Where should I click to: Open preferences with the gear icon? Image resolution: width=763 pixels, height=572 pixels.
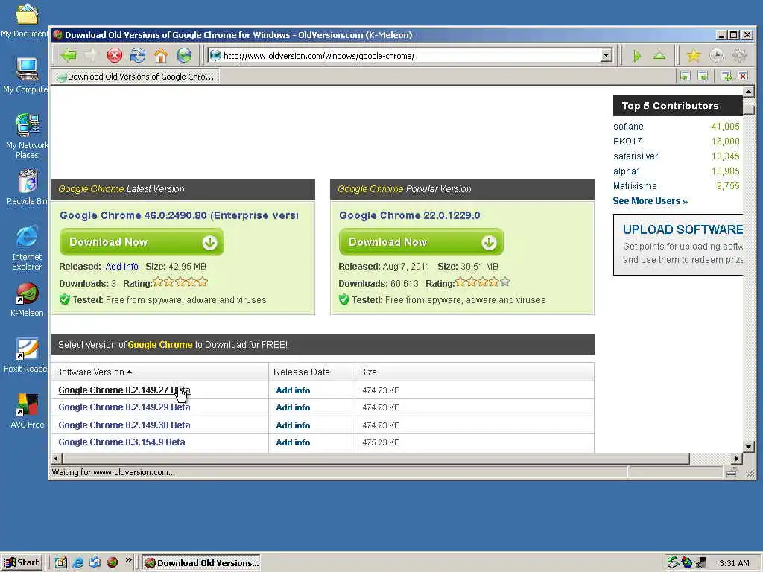tap(739, 55)
